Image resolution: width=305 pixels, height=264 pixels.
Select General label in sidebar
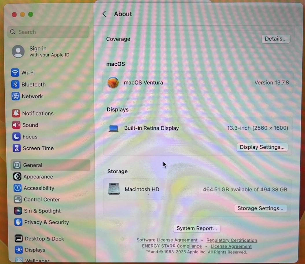click(32, 165)
